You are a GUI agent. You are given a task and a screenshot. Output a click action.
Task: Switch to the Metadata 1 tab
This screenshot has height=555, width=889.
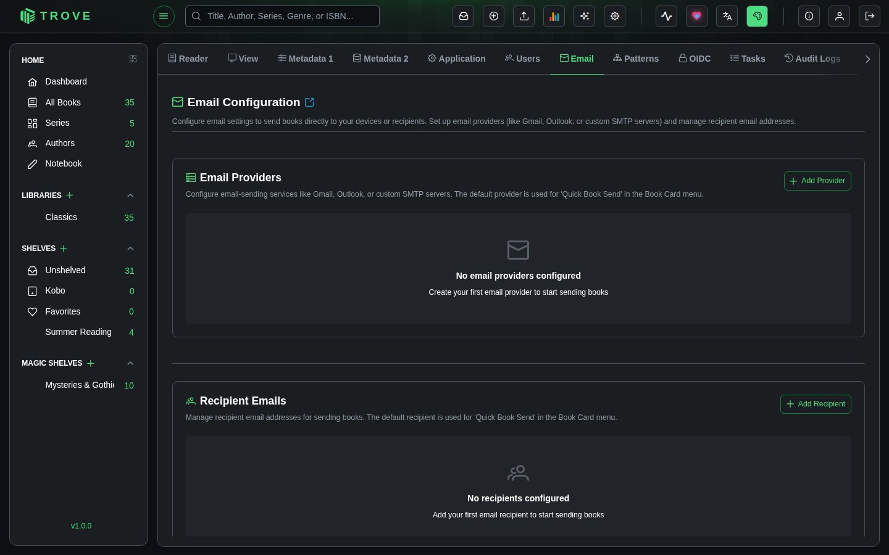pyautogui.click(x=306, y=59)
